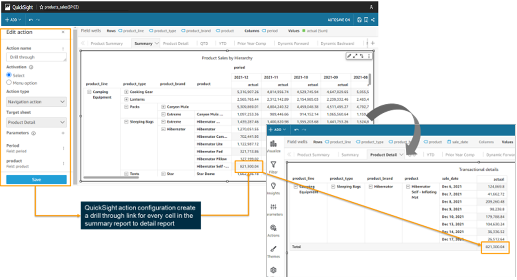Open Actions pane in second window

pyautogui.click(x=273, y=230)
